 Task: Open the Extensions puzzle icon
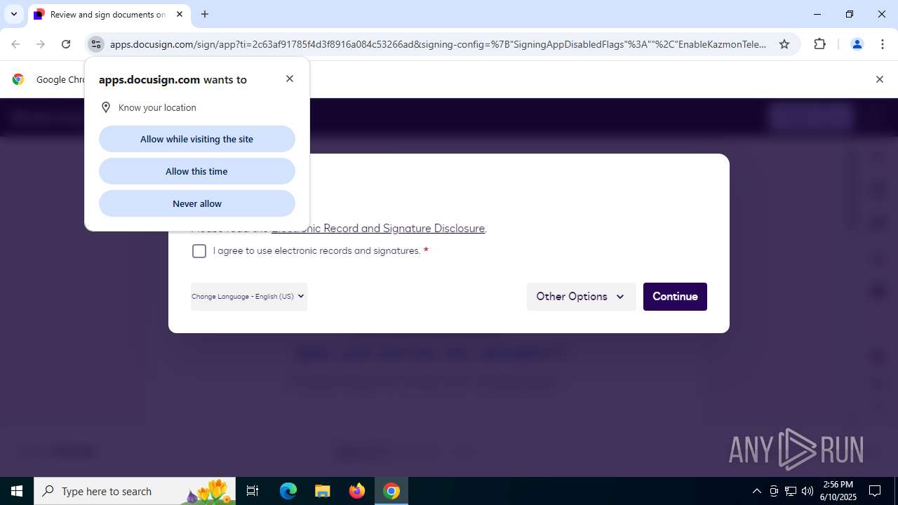pos(820,44)
